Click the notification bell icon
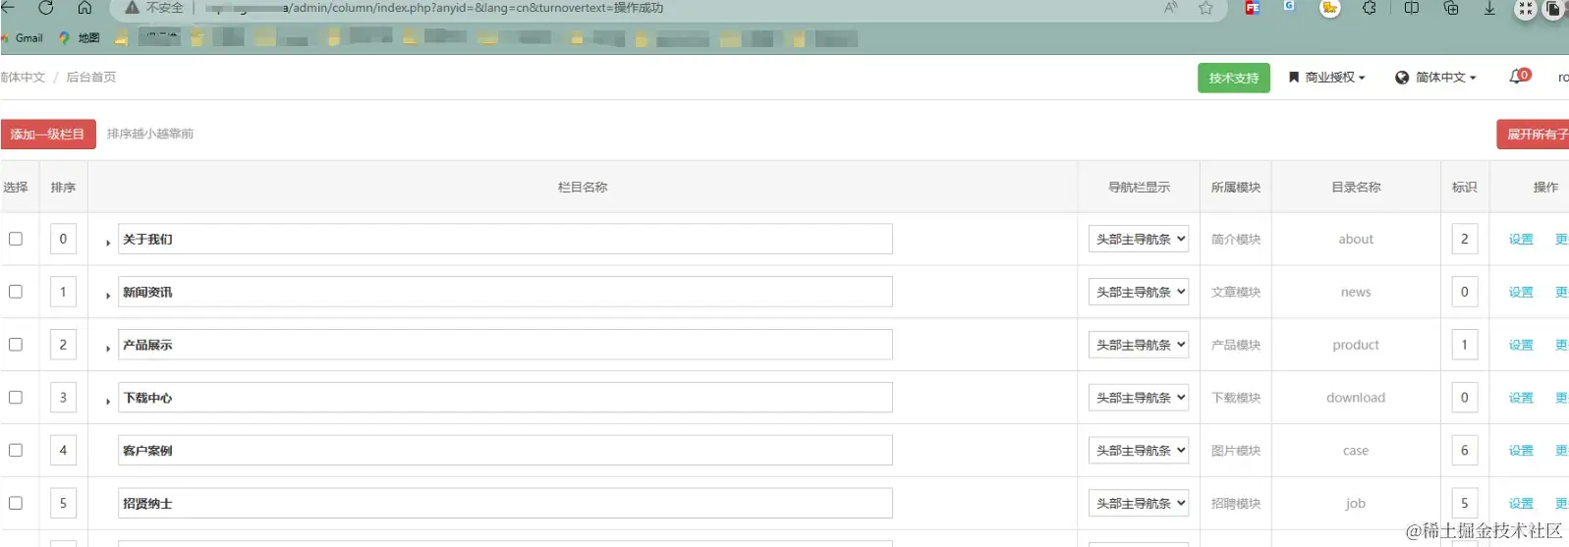The image size is (1569, 547). [1516, 77]
